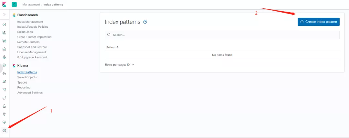Open Discover via the compass icon

pyautogui.click(x=4, y=25)
